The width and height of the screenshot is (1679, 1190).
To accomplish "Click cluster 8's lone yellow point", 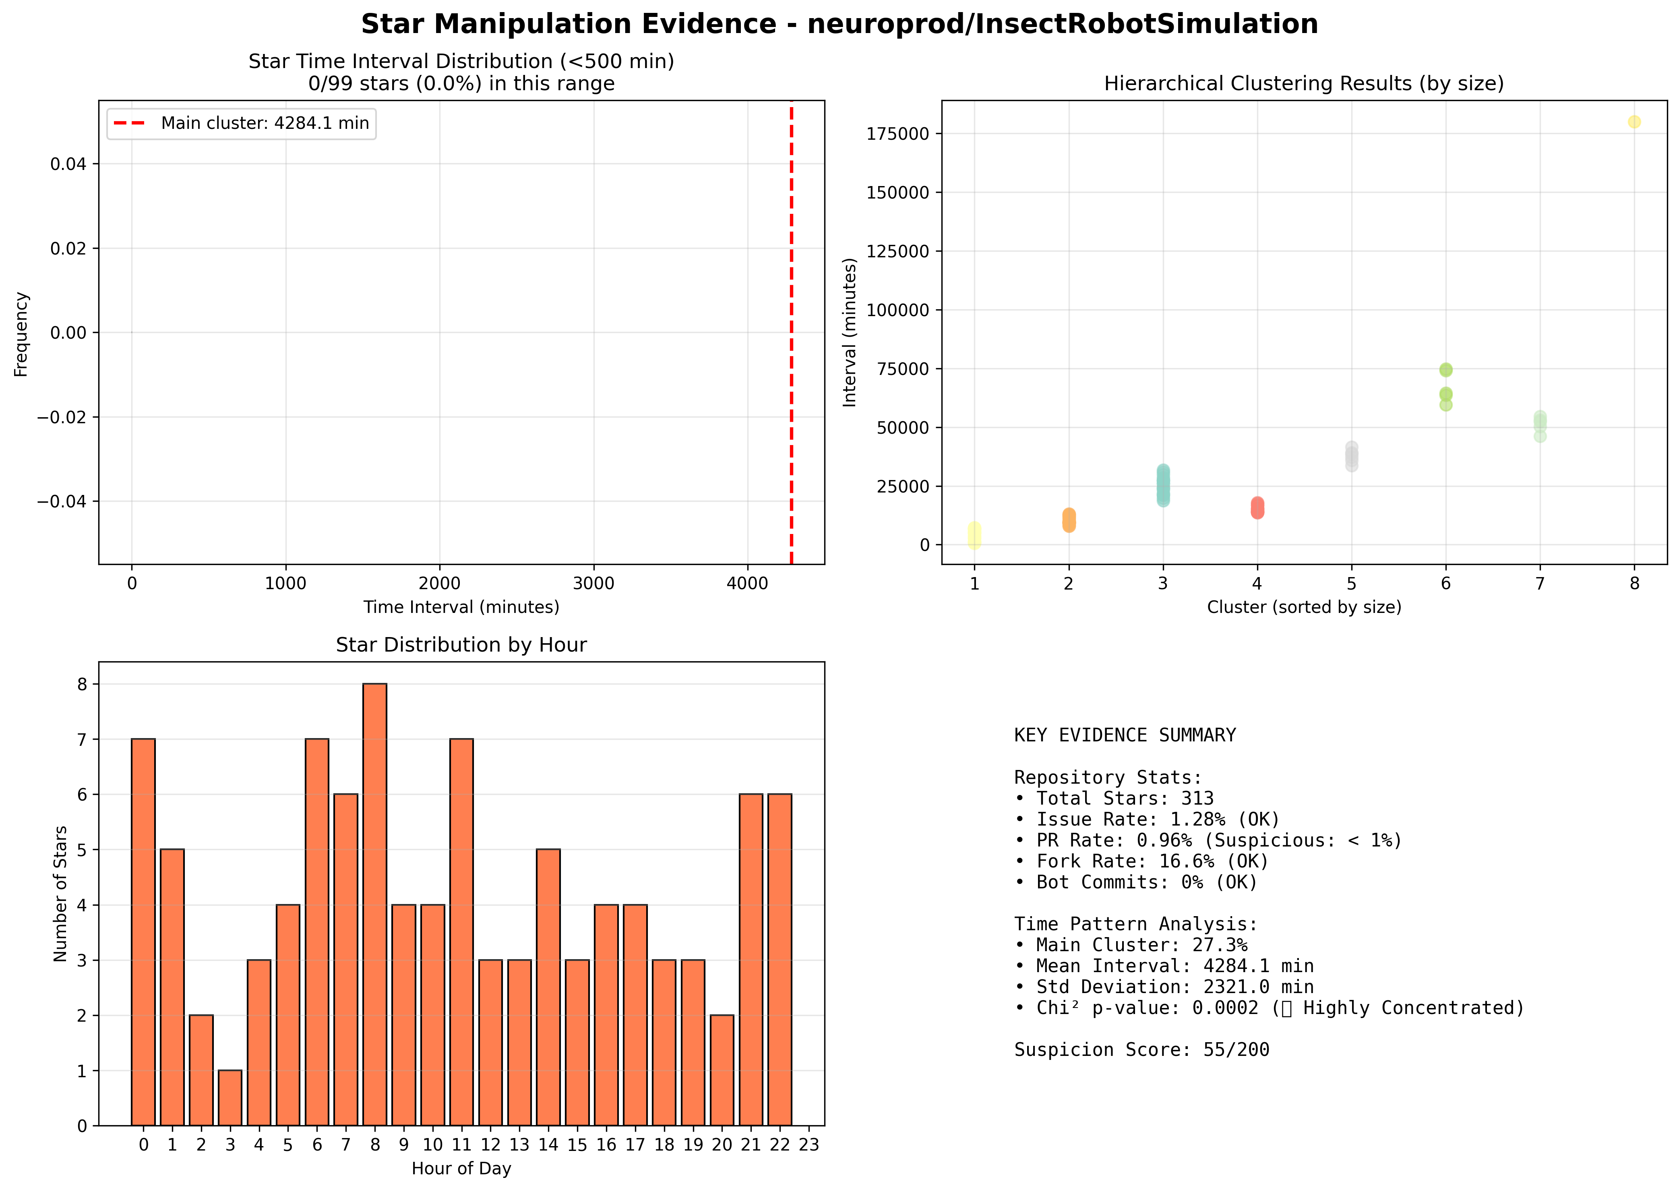I will [1634, 122].
